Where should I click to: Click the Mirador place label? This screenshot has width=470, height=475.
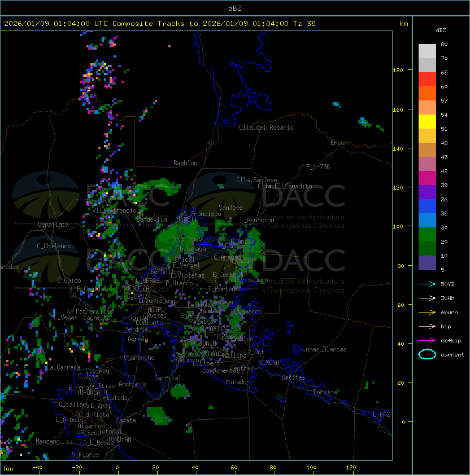[238, 382]
